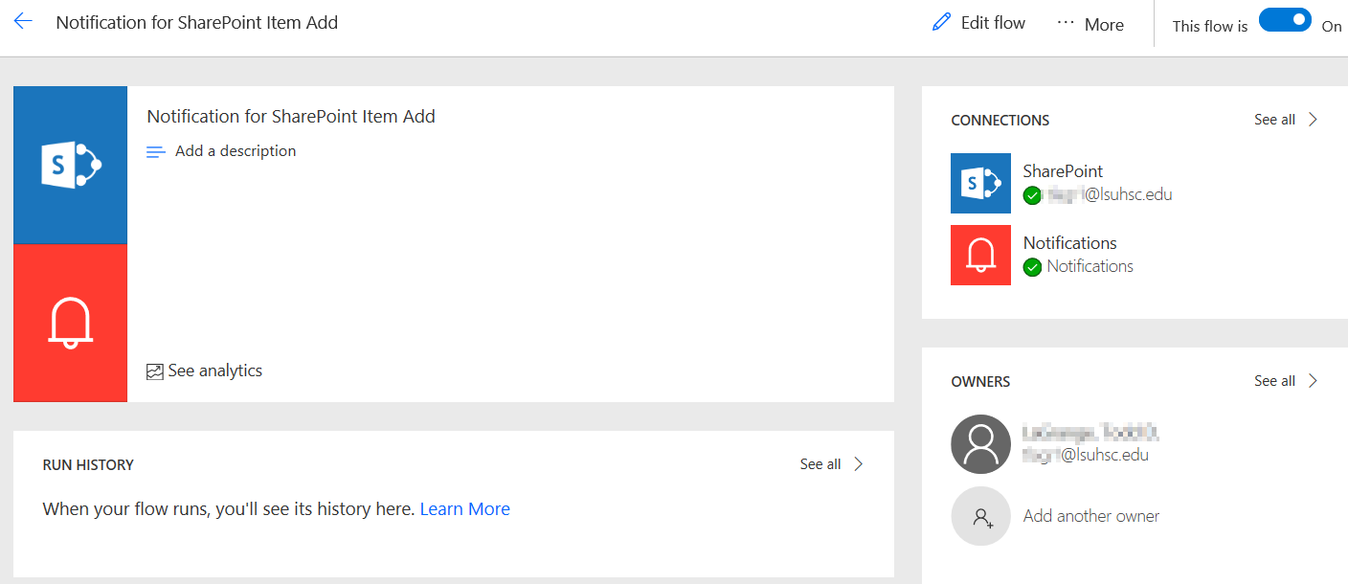This screenshot has height=584, width=1348.
Task: Click the large SharePoint tile icon
Action: [x=70, y=166]
